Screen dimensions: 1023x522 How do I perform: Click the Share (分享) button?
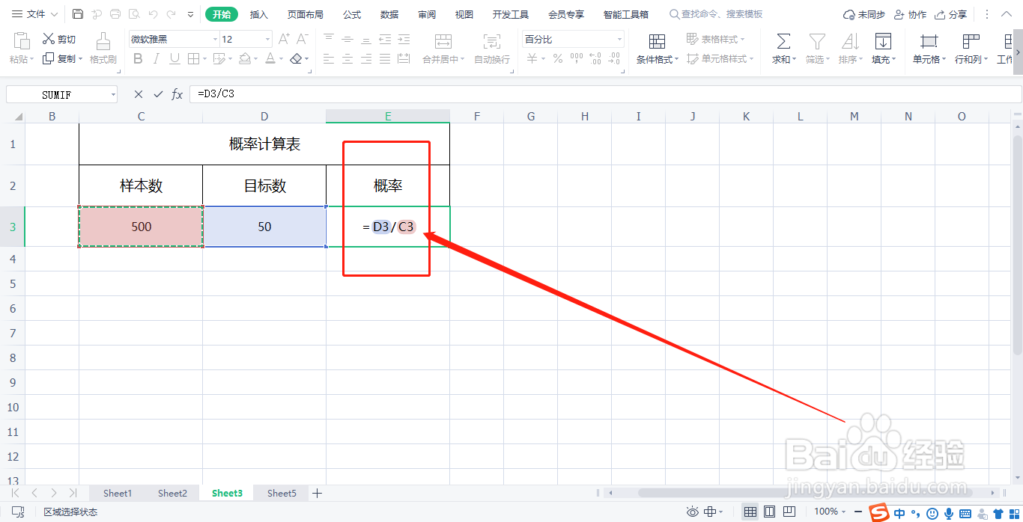pos(951,14)
